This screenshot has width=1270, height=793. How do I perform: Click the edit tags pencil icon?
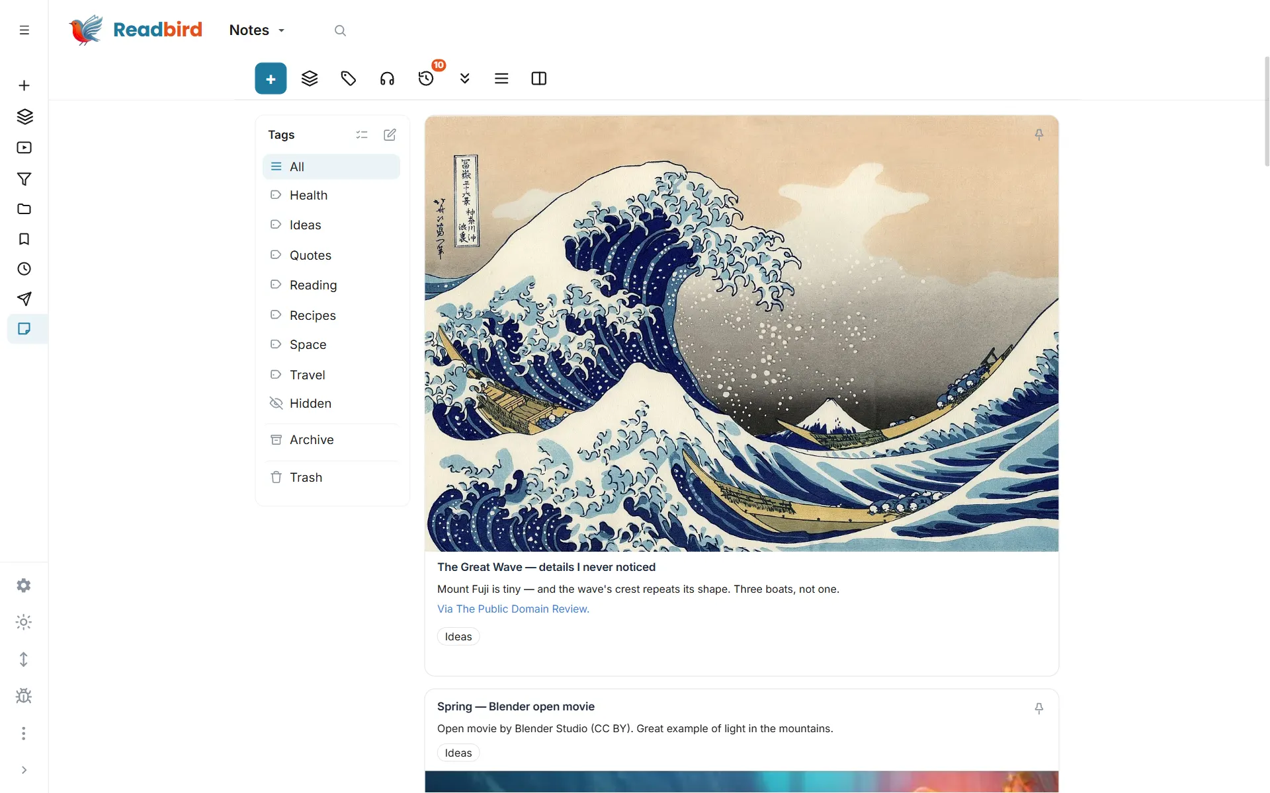tap(390, 135)
